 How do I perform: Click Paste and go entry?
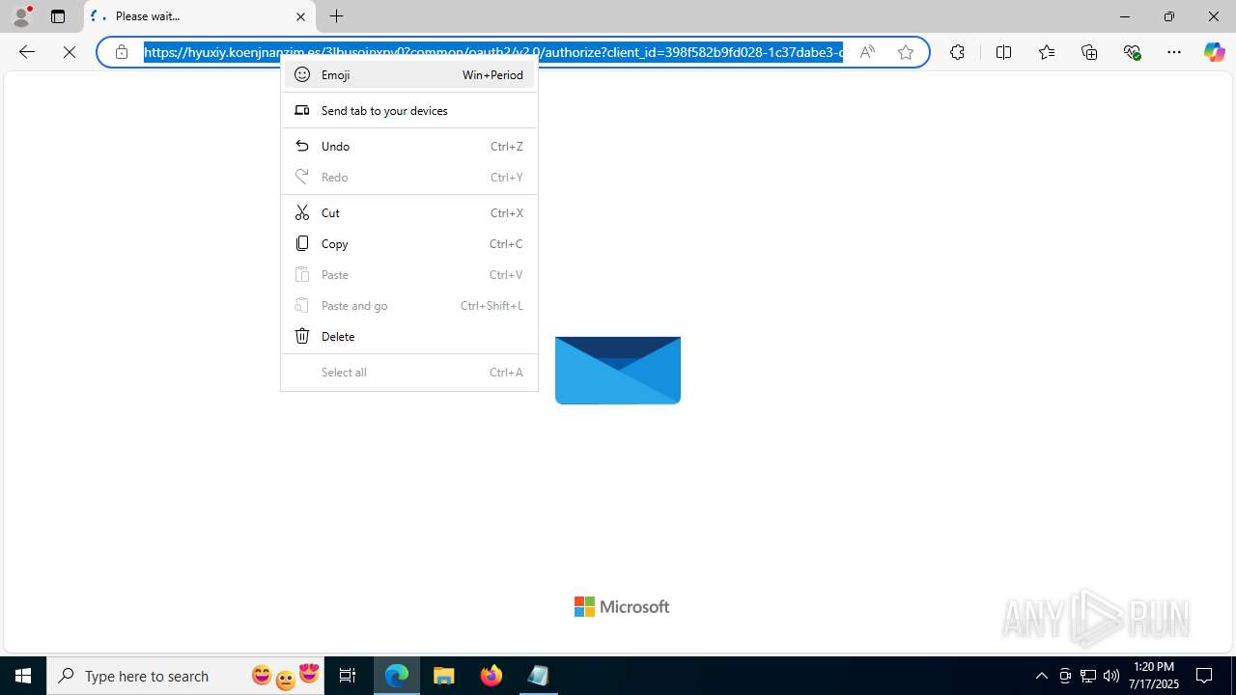coord(409,305)
